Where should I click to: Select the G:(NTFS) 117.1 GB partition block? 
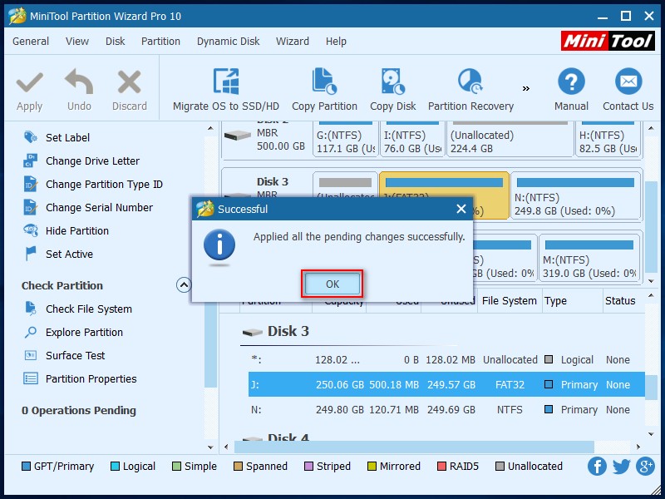click(345, 139)
